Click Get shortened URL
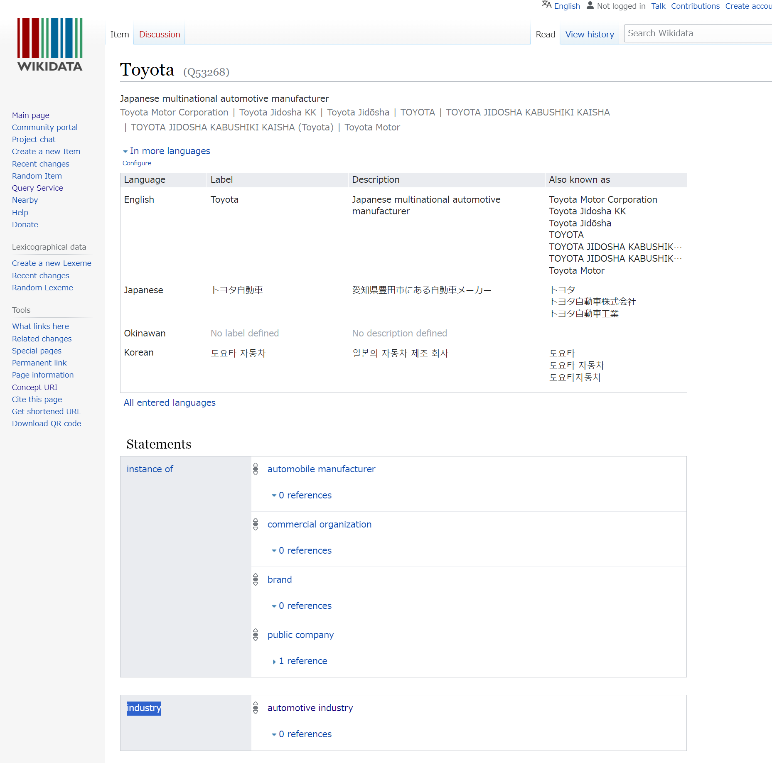 click(x=47, y=411)
